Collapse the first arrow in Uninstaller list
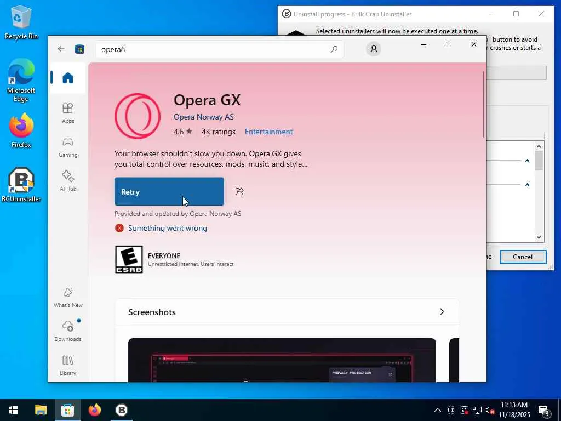The image size is (561, 421). tap(527, 161)
